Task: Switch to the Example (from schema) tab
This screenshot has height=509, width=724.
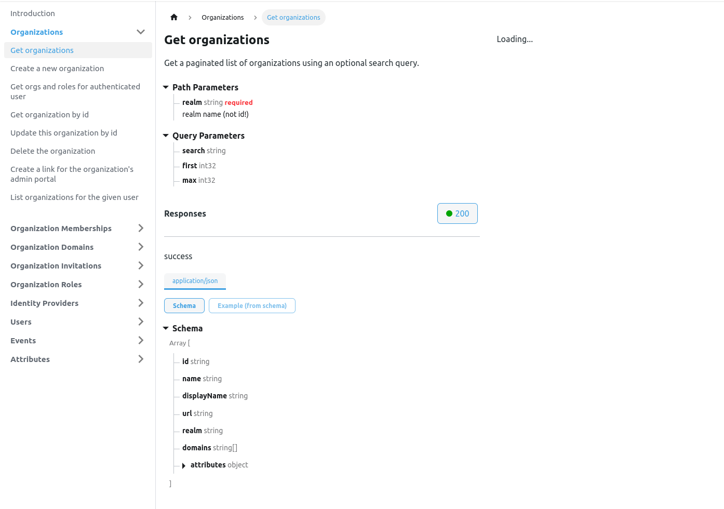Action: click(252, 305)
